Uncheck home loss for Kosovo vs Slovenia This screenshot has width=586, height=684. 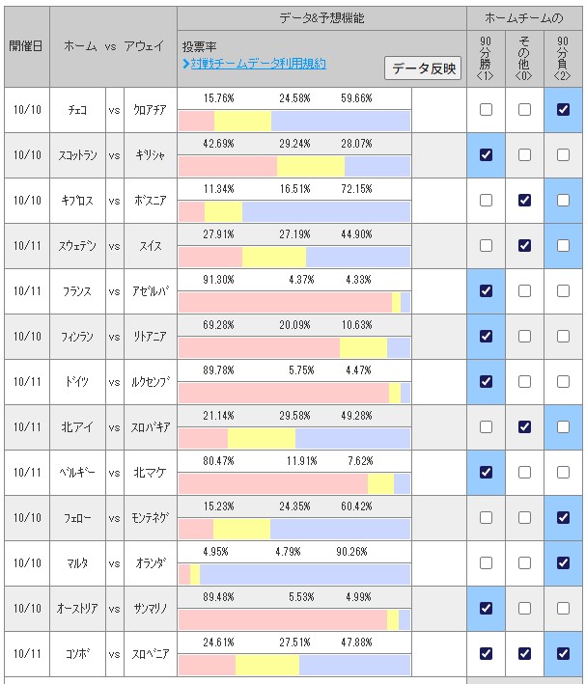pos(563,654)
